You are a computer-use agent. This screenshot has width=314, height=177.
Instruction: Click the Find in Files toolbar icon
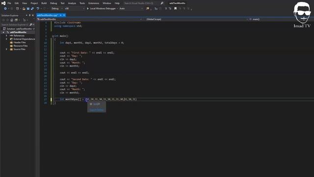[148, 9]
